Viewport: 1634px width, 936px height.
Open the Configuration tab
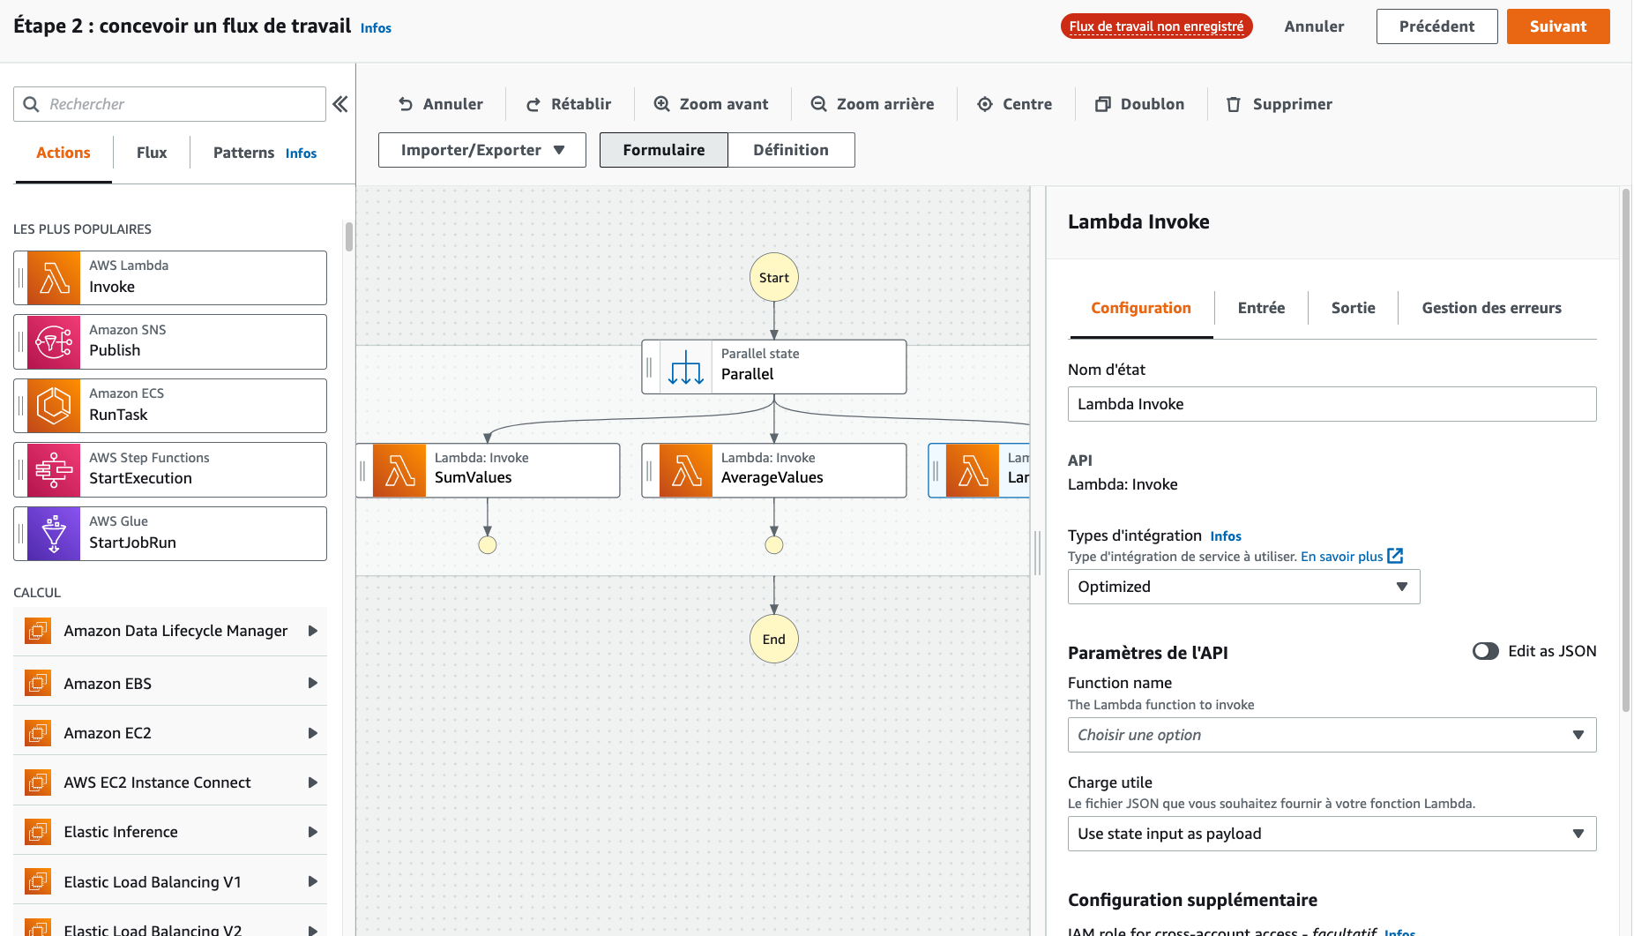tap(1141, 308)
